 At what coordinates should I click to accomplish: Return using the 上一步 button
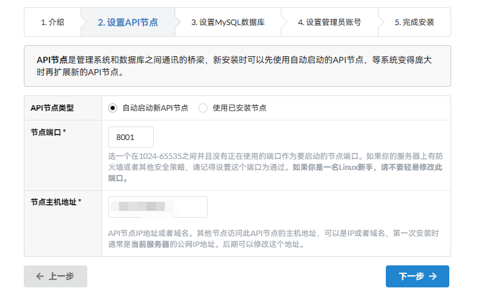[56, 276]
